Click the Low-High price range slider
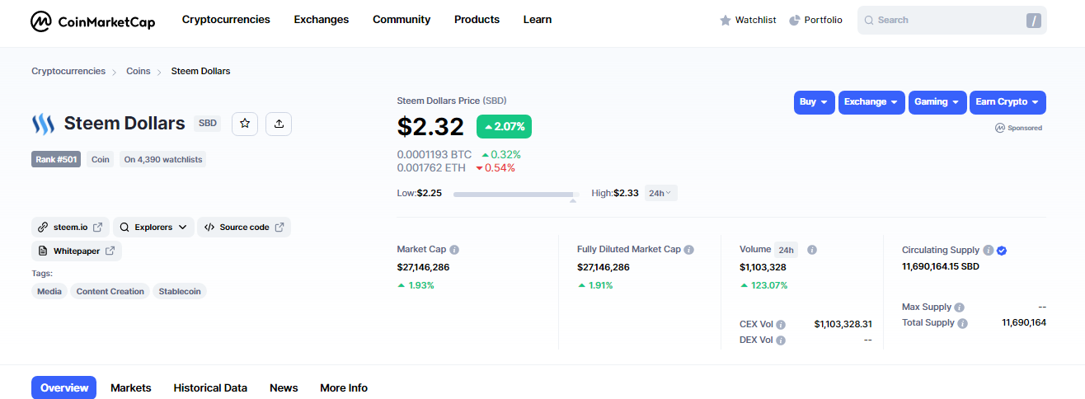Viewport: 1085px width, 399px height. point(517,195)
